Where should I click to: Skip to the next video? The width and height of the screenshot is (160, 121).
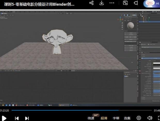pos(27,118)
